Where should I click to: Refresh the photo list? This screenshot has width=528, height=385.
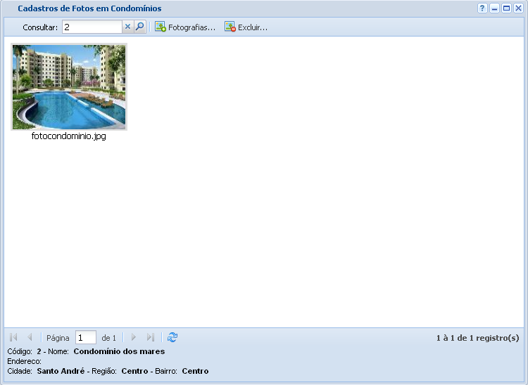point(172,338)
